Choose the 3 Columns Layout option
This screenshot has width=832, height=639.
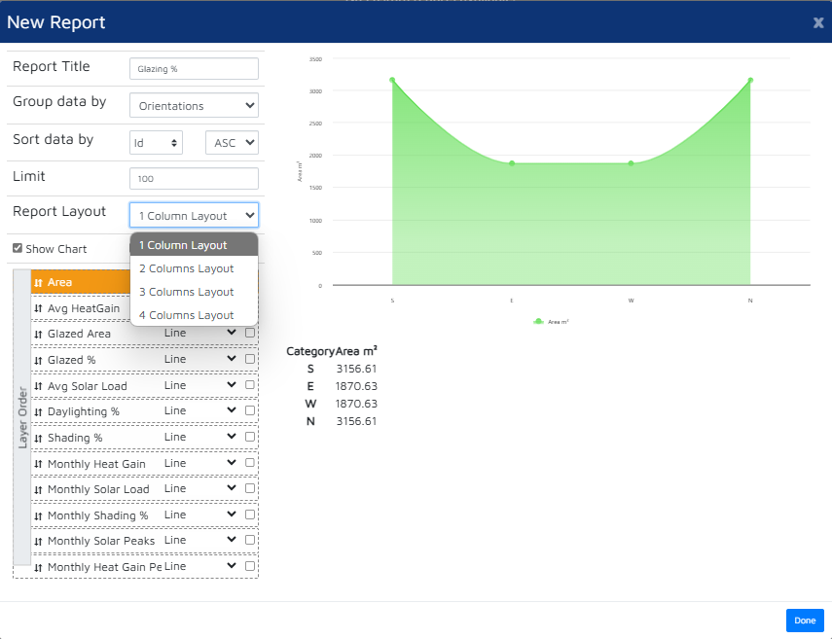194,292
